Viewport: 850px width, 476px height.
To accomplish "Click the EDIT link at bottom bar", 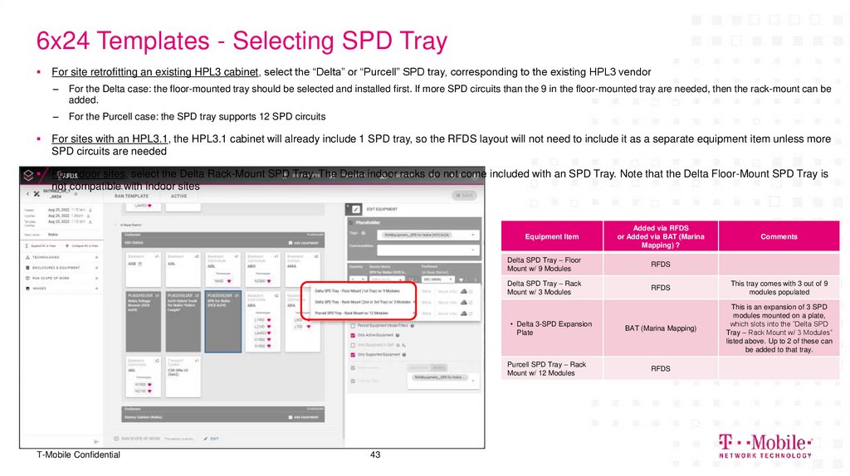I will pyautogui.click(x=212, y=439).
